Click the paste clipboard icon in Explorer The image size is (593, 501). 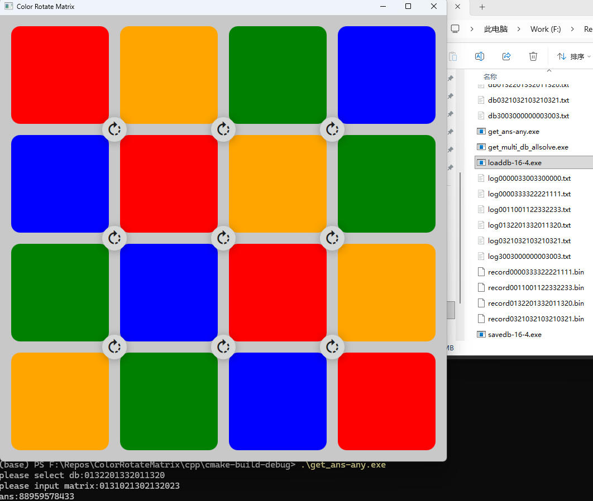pyautogui.click(x=453, y=56)
